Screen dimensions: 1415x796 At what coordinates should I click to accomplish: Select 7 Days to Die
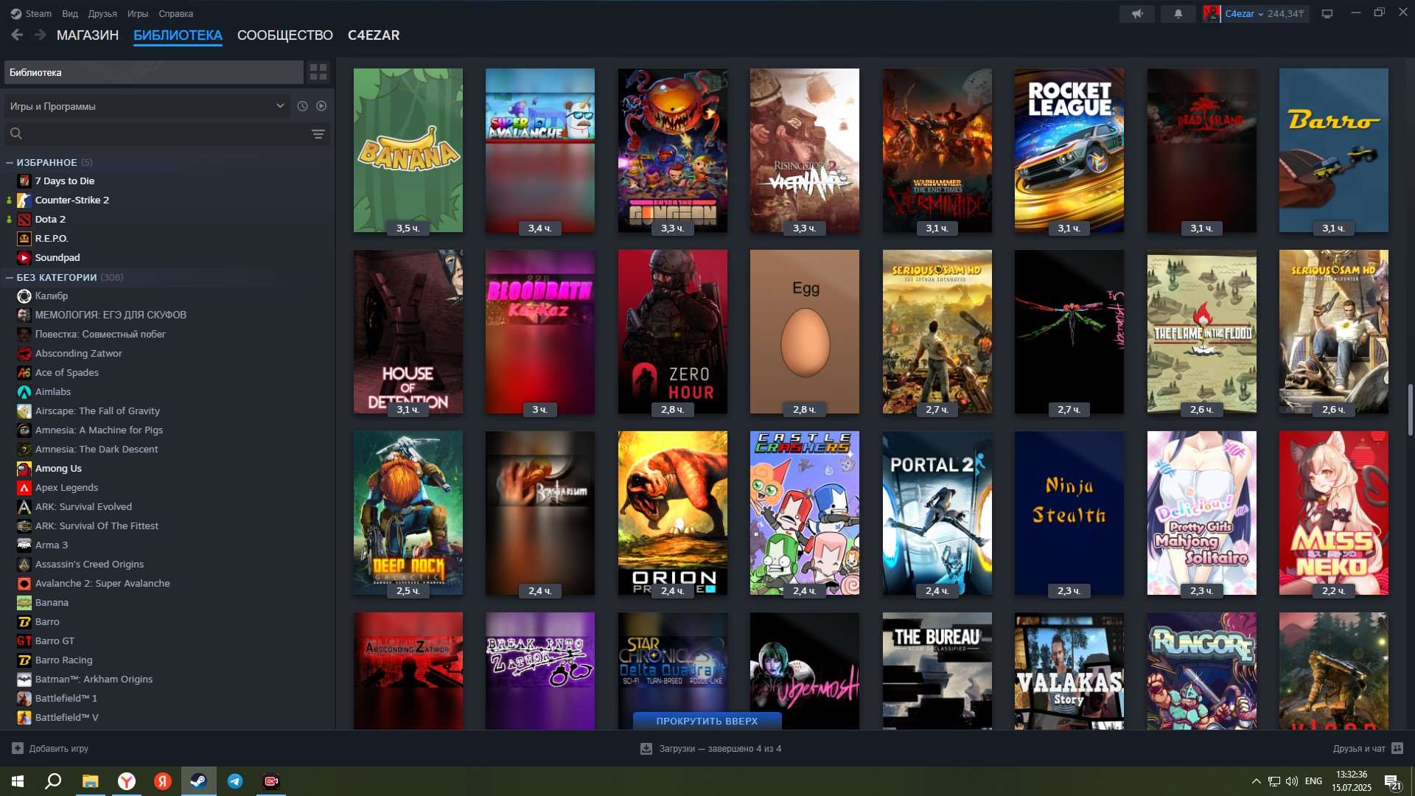tap(64, 181)
